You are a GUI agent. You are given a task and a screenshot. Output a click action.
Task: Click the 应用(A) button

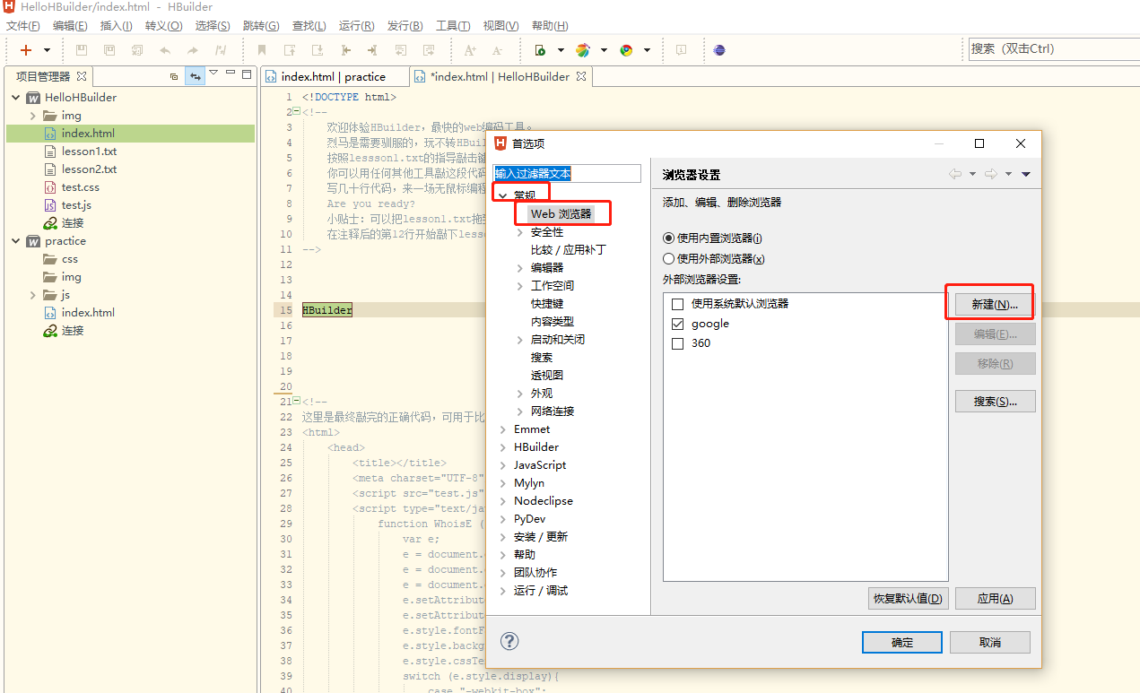[x=995, y=598]
